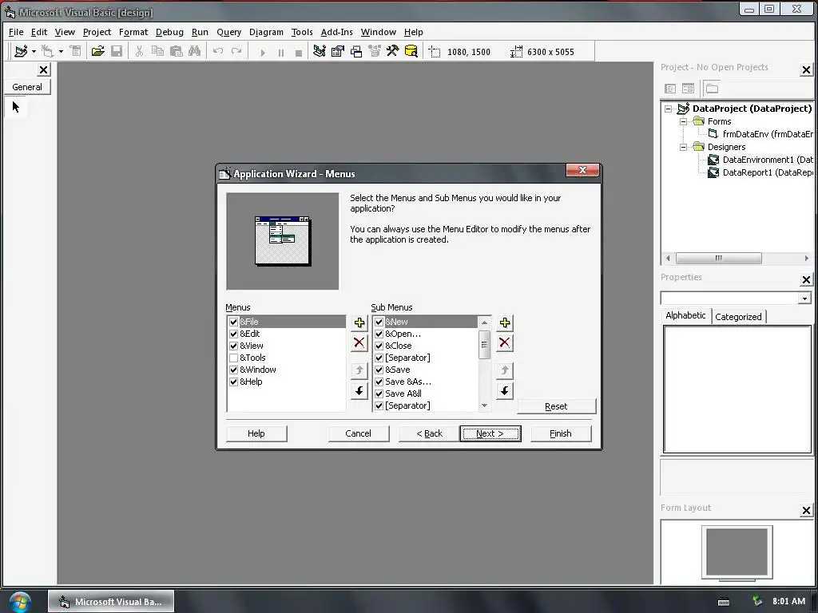Image resolution: width=818 pixels, height=613 pixels.
Task: Click the Sub Menus list scroll down arrow
Action: click(x=485, y=405)
